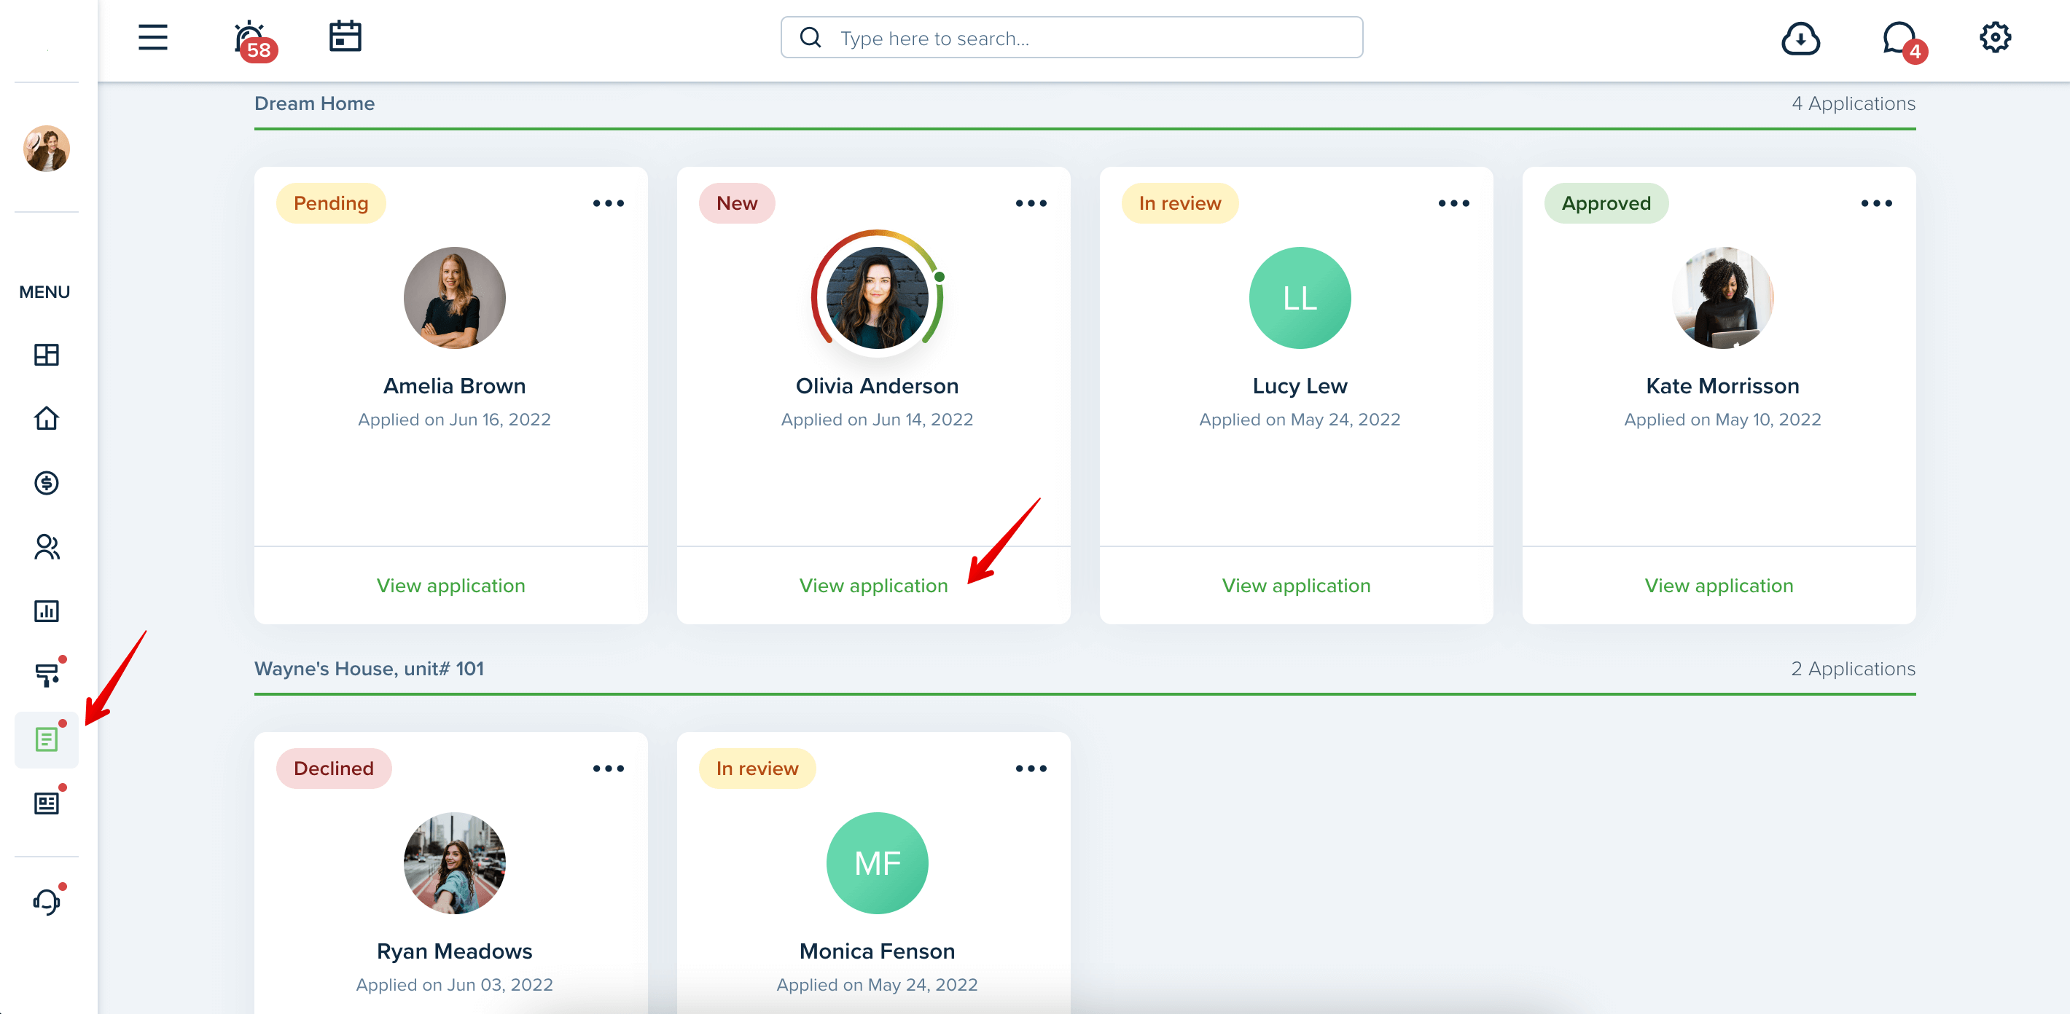Open options menu for Olivia Anderson card
The image size is (2070, 1014).
(x=1031, y=204)
